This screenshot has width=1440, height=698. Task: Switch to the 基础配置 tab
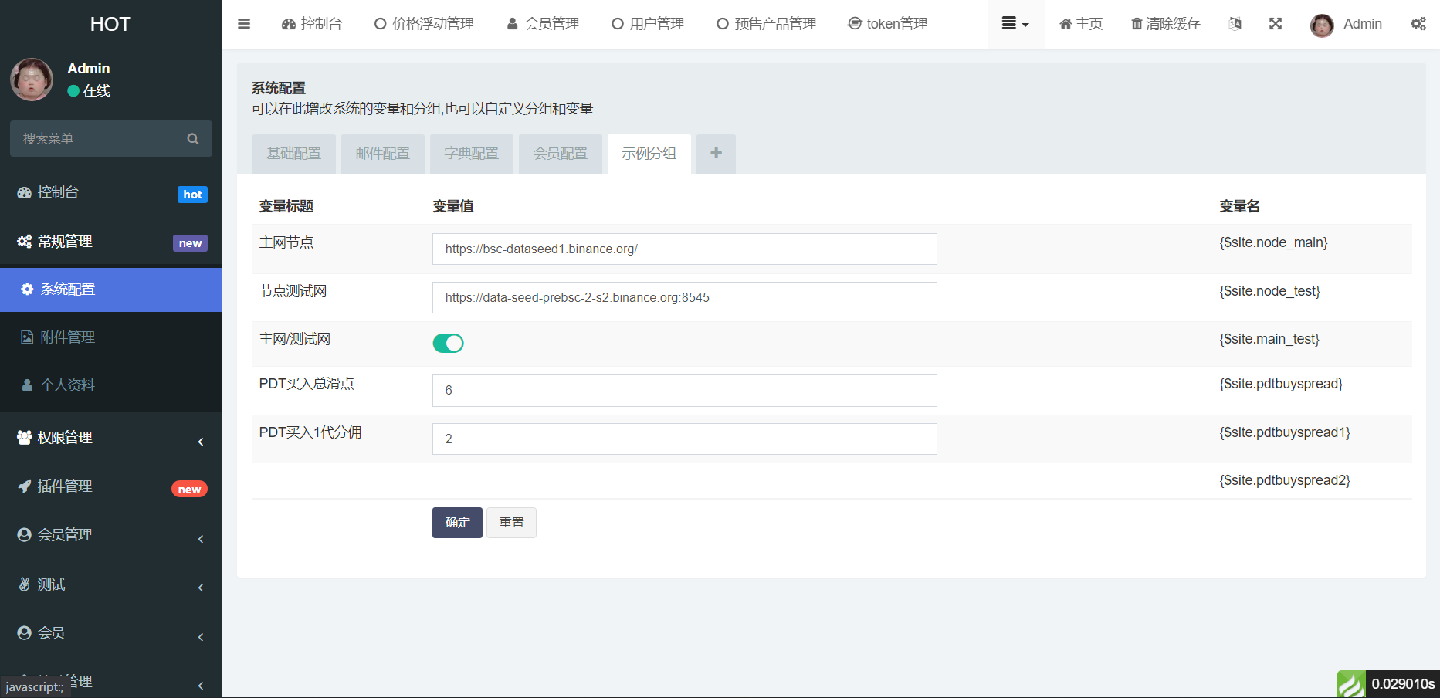[293, 154]
